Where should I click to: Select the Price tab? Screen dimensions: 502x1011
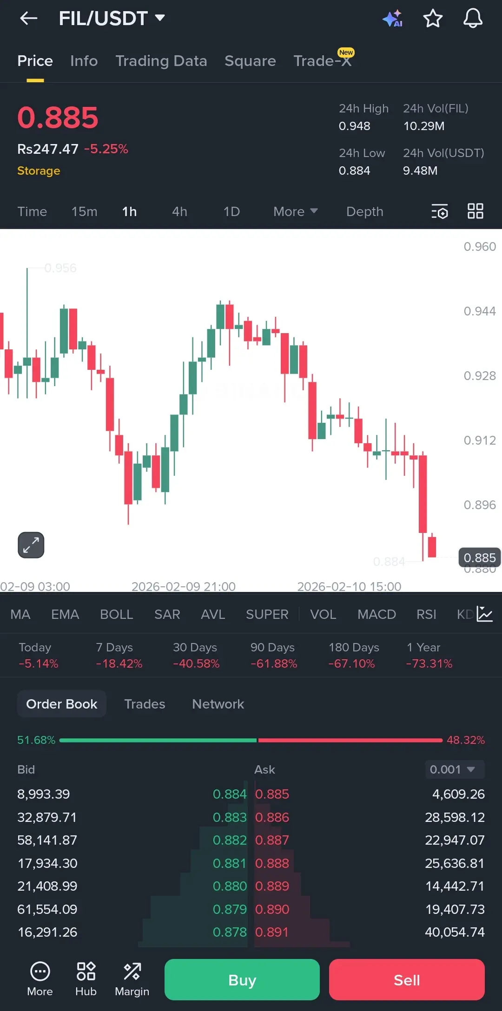pos(35,61)
